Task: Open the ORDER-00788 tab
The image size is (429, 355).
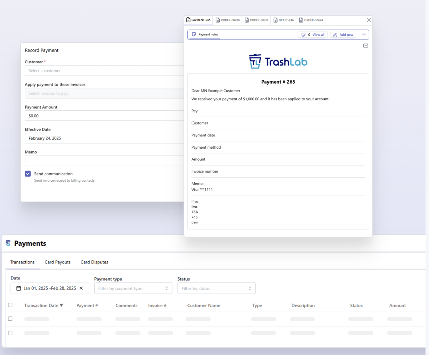Action: [x=228, y=20]
